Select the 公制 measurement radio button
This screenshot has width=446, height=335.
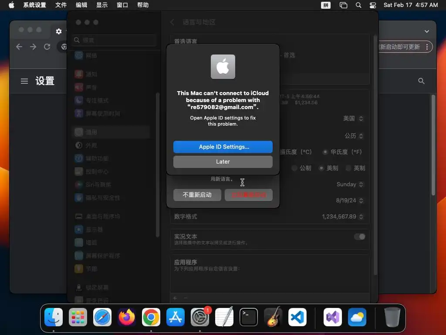(x=294, y=168)
